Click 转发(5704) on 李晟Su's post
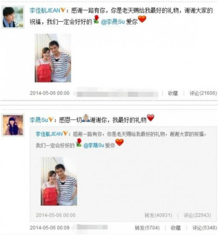This screenshot has width=218, height=235. coord(147,228)
